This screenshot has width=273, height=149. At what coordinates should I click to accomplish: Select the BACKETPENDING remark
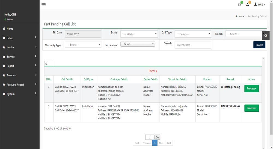(230, 106)
